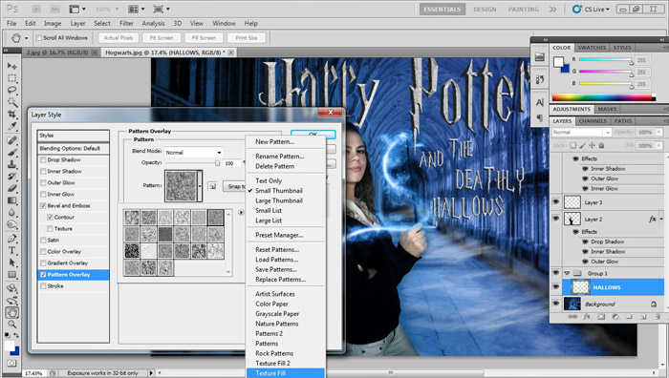The height and width of the screenshot is (378, 669).
Task: Switch to the 2.jpg document tab
Action: [x=57, y=52]
